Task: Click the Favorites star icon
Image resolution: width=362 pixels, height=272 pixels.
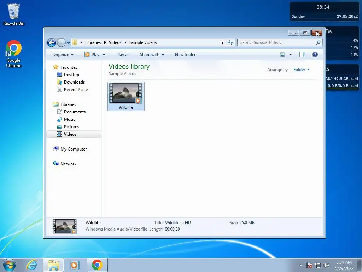Action: (x=56, y=67)
